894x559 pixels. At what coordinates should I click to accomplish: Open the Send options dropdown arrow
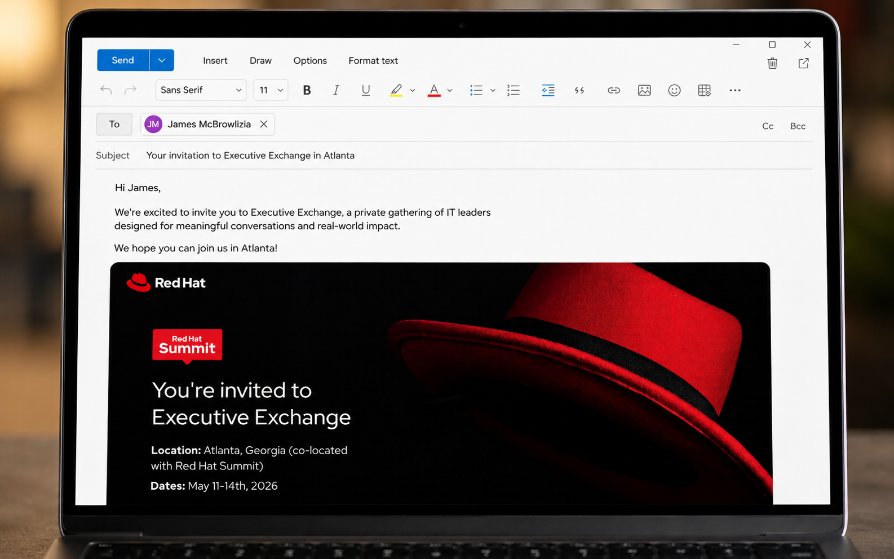click(x=162, y=60)
